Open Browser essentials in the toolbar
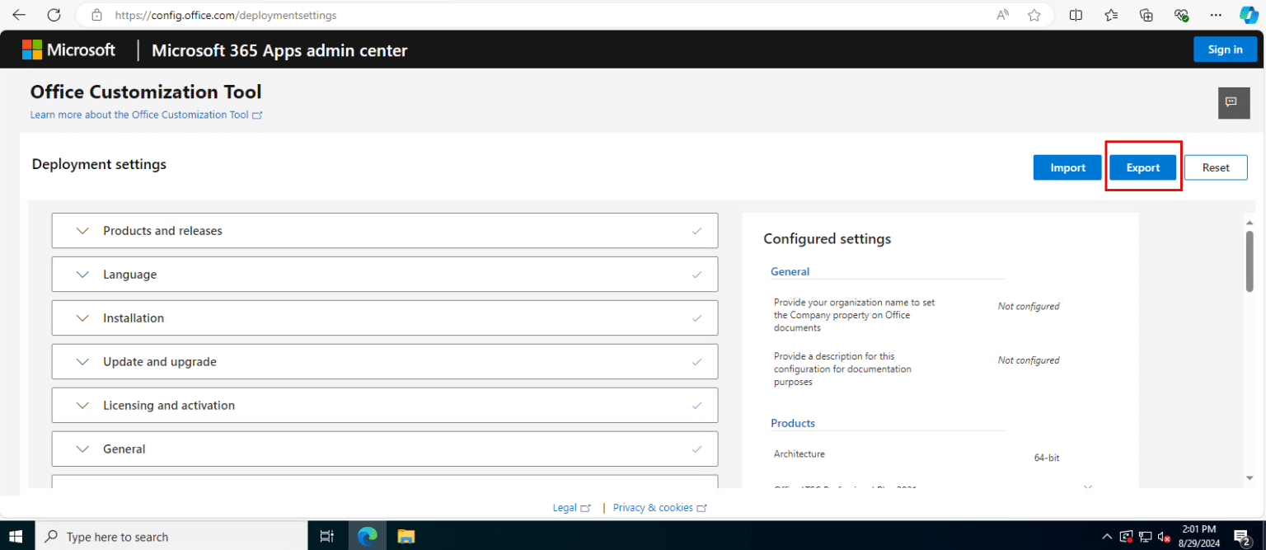Image resolution: width=1266 pixels, height=550 pixels. [1180, 14]
